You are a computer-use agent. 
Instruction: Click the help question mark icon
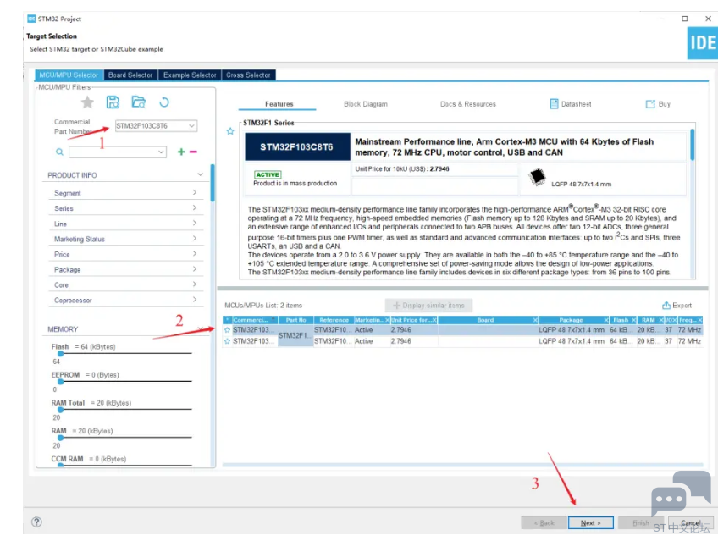click(36, 522)
